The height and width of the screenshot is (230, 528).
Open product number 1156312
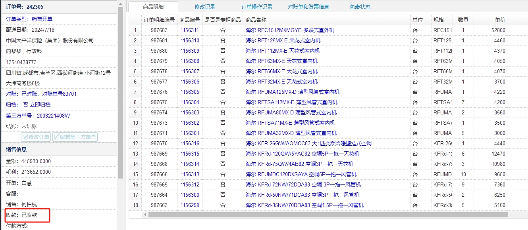190,184
